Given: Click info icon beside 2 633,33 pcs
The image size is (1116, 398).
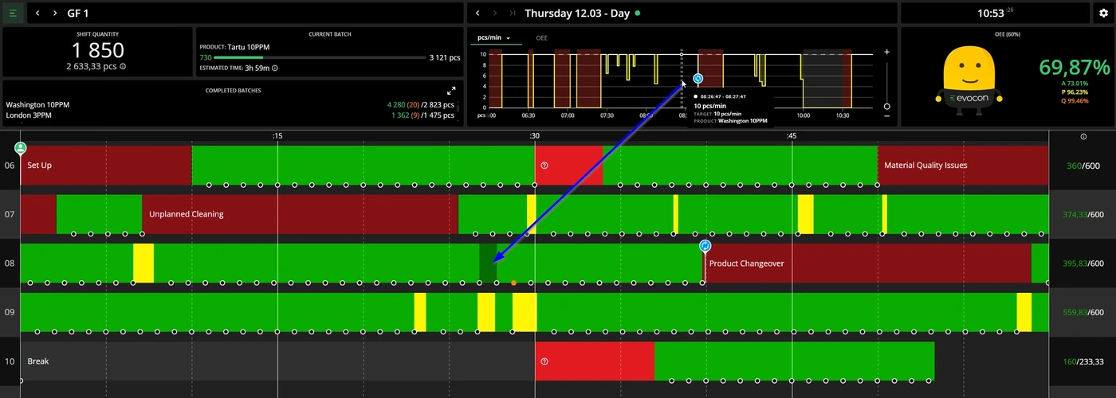Looking at the screenshot, I should [122, 67].
